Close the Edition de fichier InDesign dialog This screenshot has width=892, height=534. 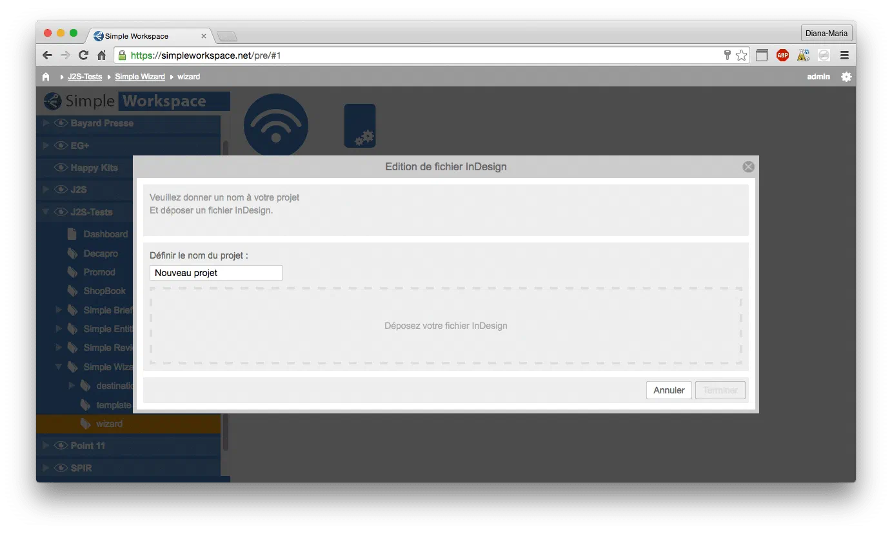coord(748,167)
